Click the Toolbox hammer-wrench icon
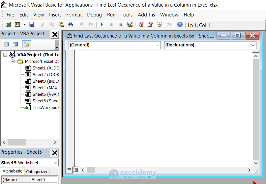This screenshot has width=266, height=184. (169, 25)
